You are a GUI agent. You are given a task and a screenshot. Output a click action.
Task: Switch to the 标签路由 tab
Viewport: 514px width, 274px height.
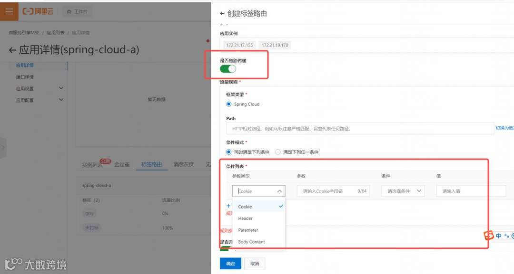pos(151,164)
